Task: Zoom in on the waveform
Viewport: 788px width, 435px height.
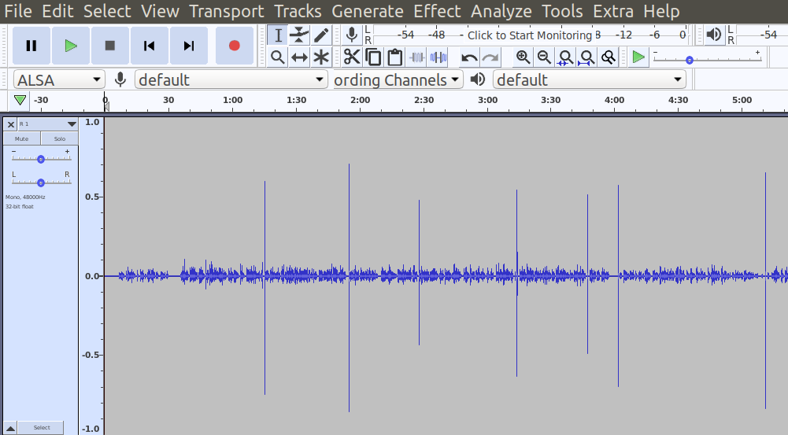Action: tap(523, 57)
